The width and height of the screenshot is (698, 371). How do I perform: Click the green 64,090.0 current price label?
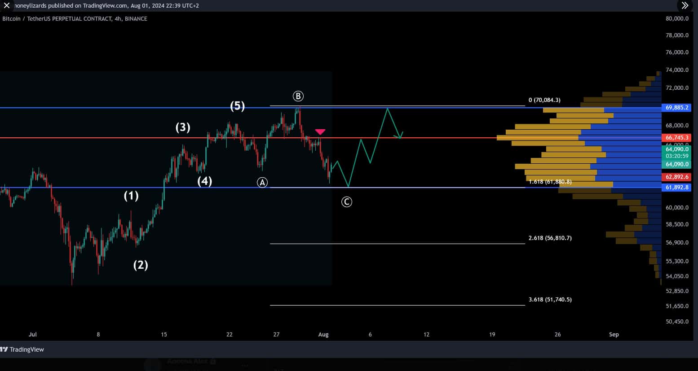pyautogui.click(x=676, y=164)
